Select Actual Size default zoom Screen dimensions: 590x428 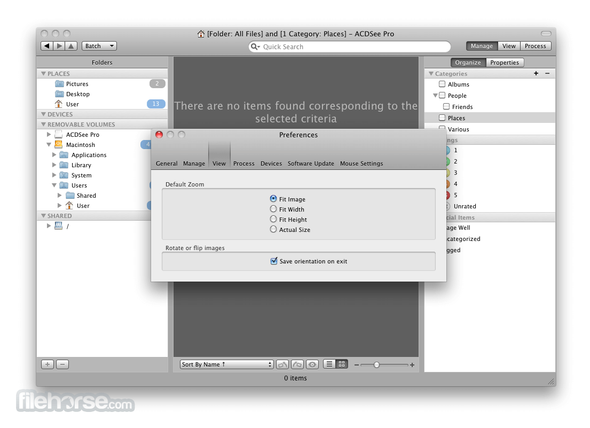click(273, 229)
